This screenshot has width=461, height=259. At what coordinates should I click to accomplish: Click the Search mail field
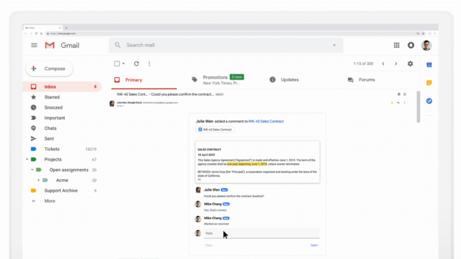click(226, 45)
